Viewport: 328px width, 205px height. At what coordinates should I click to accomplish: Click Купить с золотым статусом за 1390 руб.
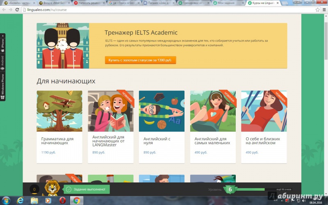click(140, 60)
